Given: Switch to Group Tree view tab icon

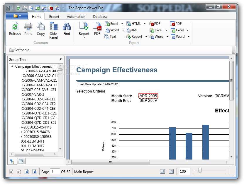Looking at the screenshot, I should click(12, 162).
